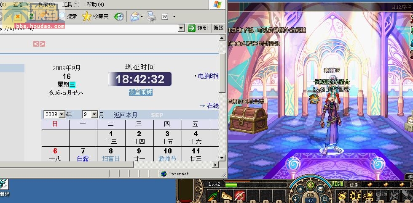Click the horizontal scrollbar right arrow
413x203 pixels.
[x=216, y=165]
